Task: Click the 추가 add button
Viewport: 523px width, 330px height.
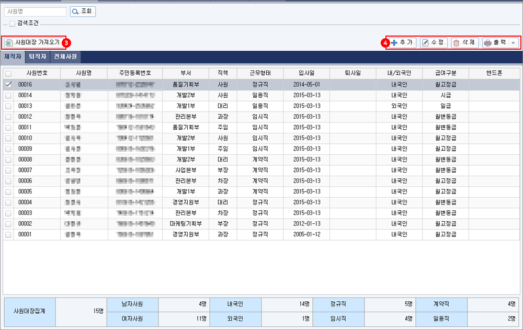Action: tap(402, 43)
